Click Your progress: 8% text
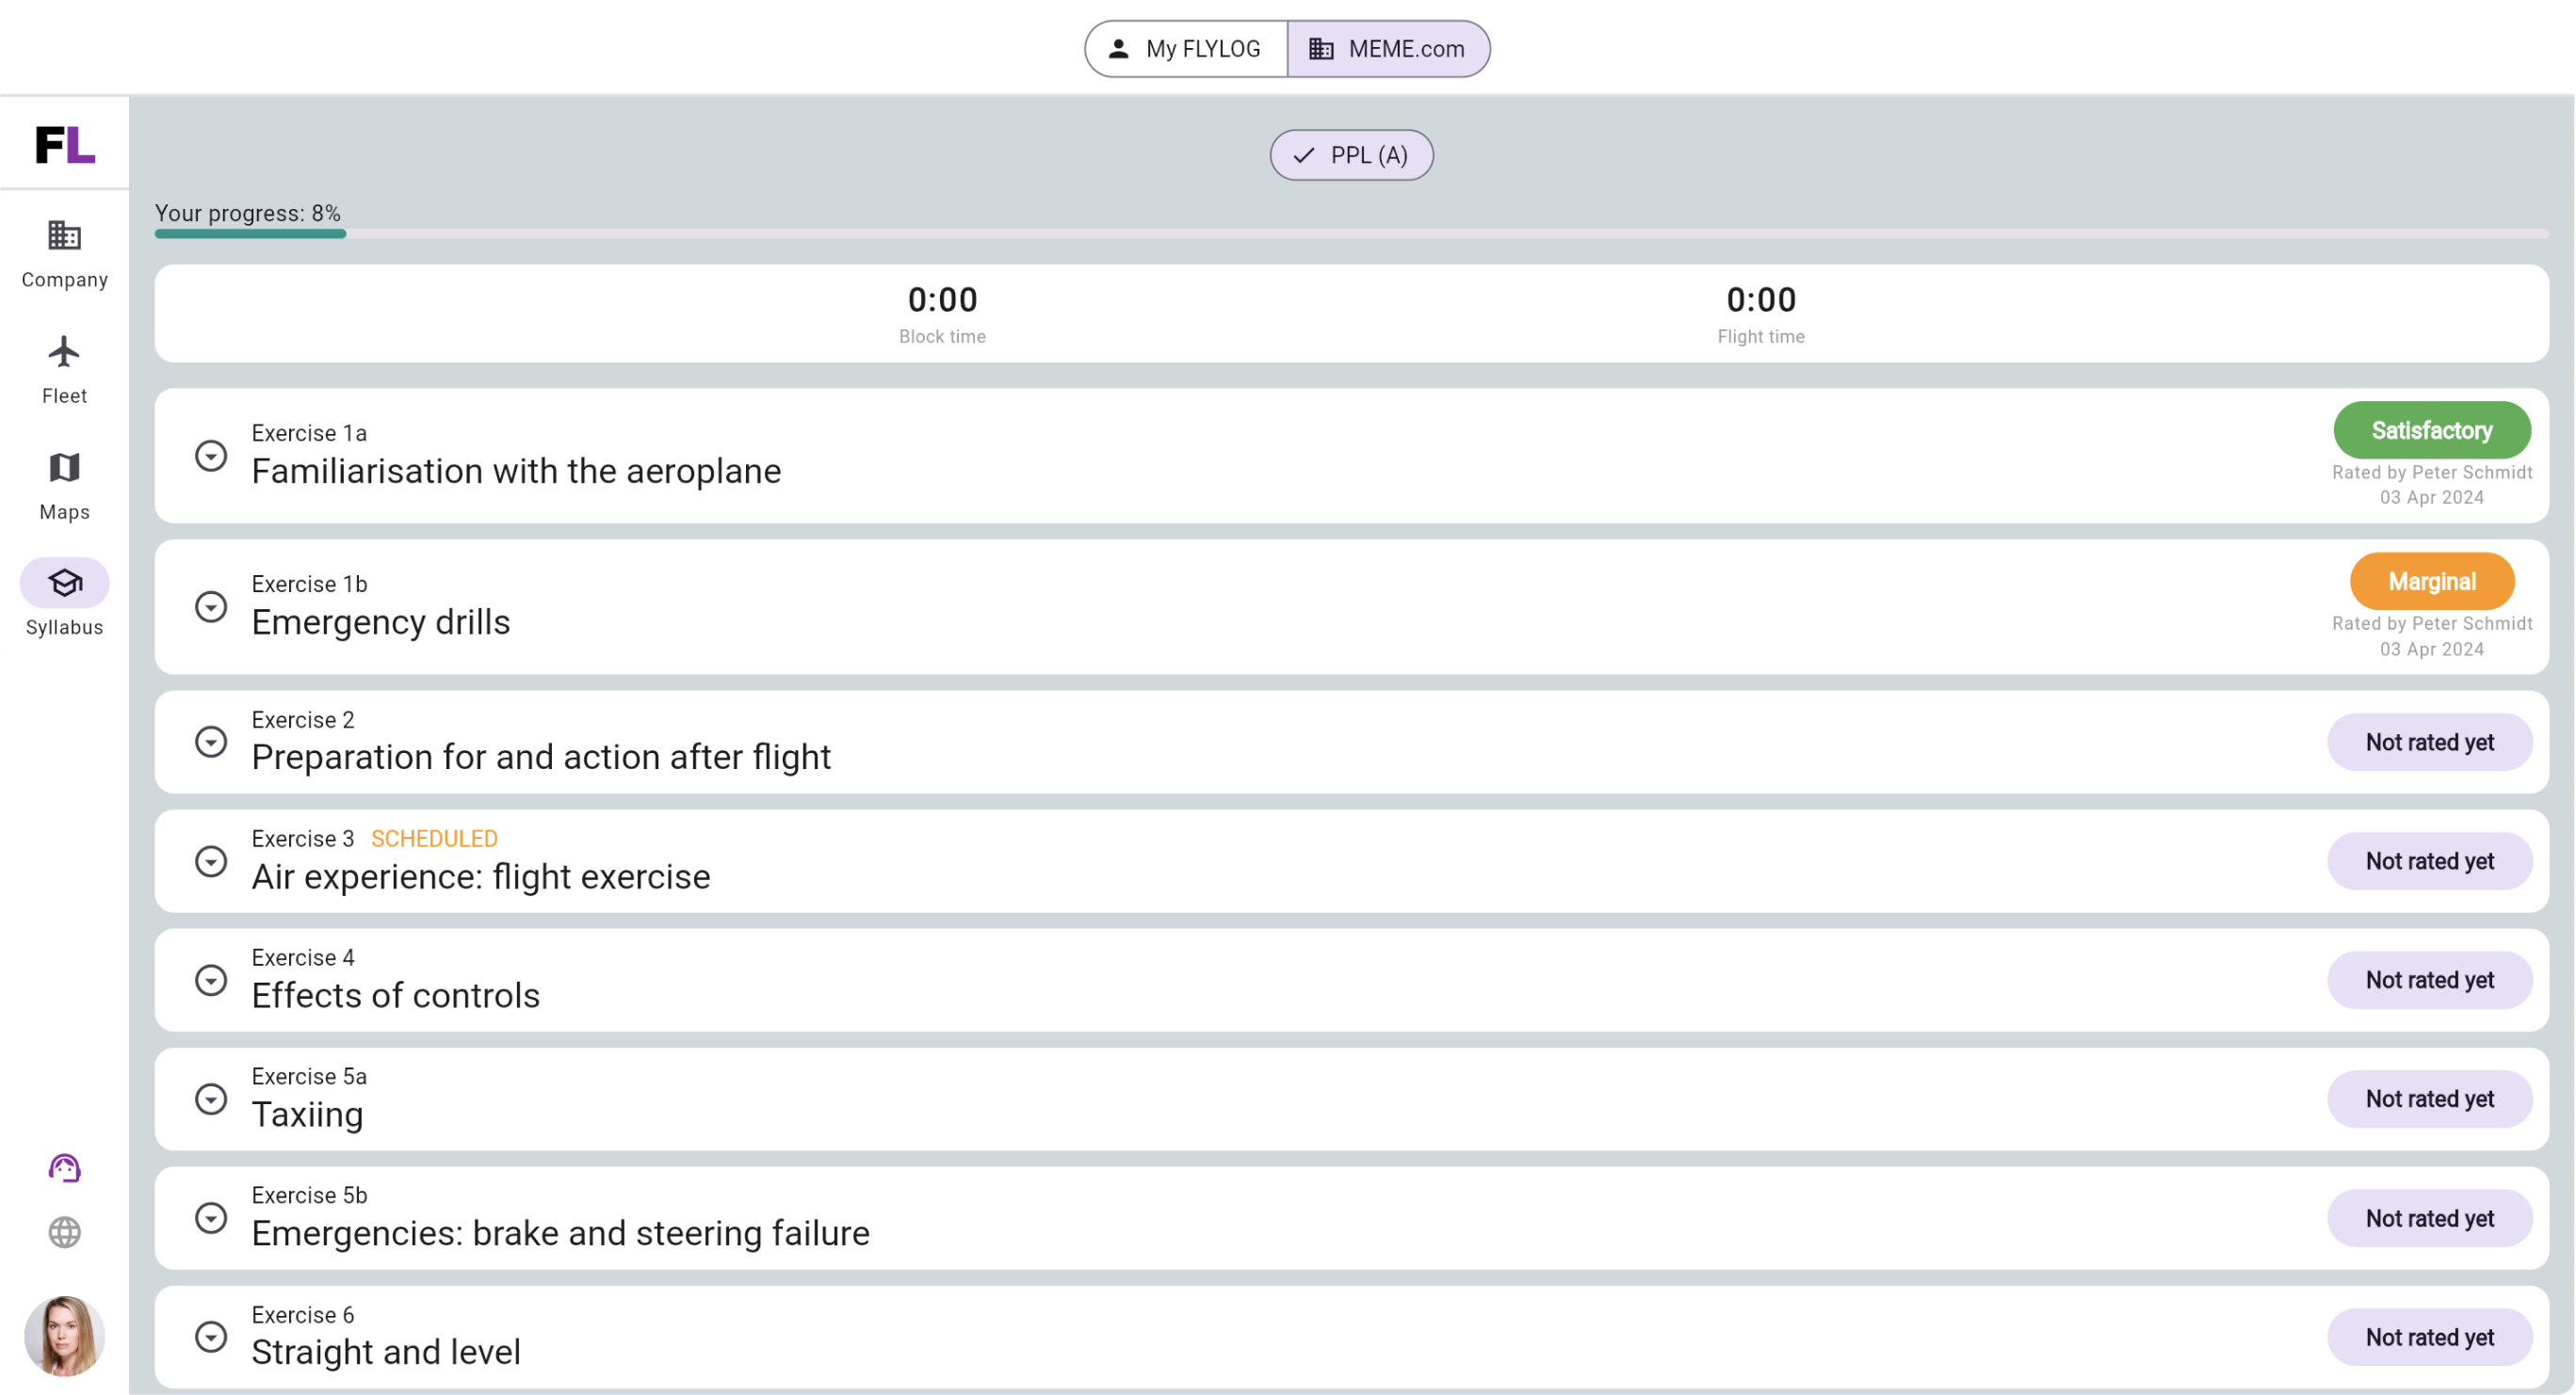 click(248, 214)
